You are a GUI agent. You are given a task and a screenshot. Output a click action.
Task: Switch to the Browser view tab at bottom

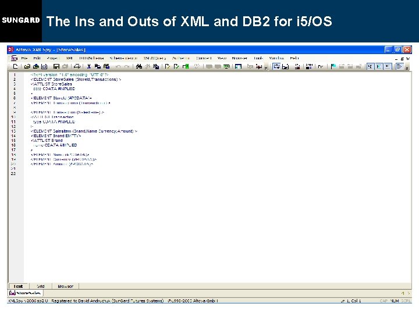[65, 286]
